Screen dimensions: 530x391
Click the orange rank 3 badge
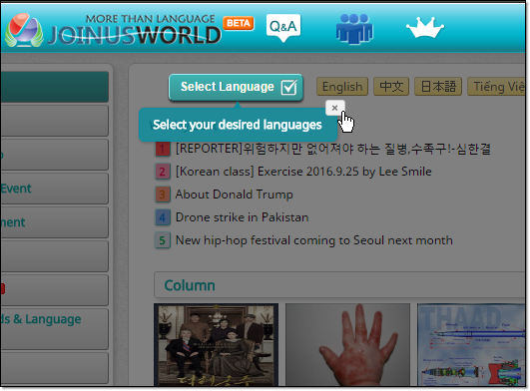tap(163, 195)
